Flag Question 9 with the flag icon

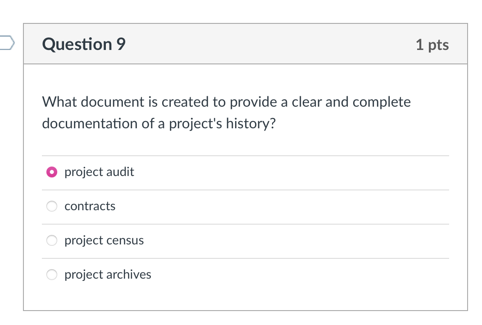click(x=6, y=44)
